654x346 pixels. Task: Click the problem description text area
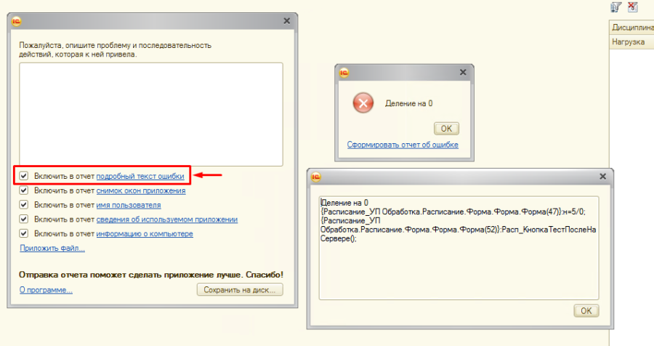(x=150, y=114)
